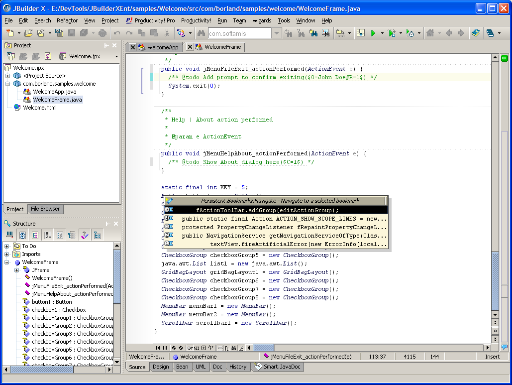Screen dimensions: 512x385
Task: Select Welcome.html in the project tree
Action: tap(40, 108)
